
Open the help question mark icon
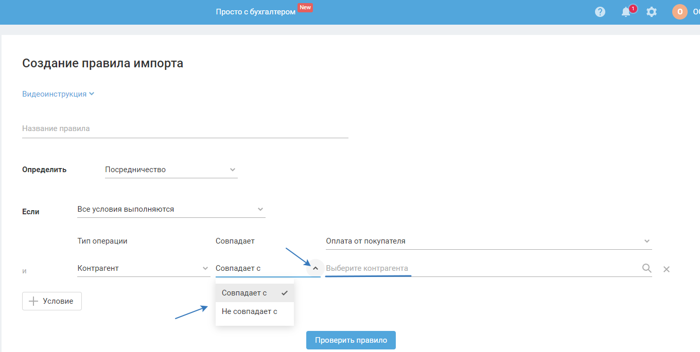[x=600, y=12]
